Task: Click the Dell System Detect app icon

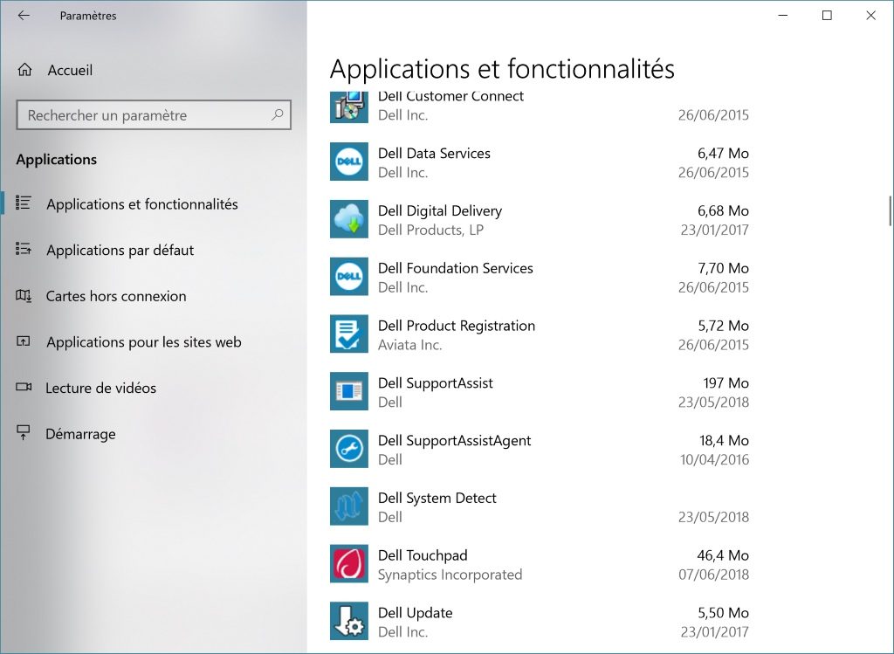Action: click(349, 506)
